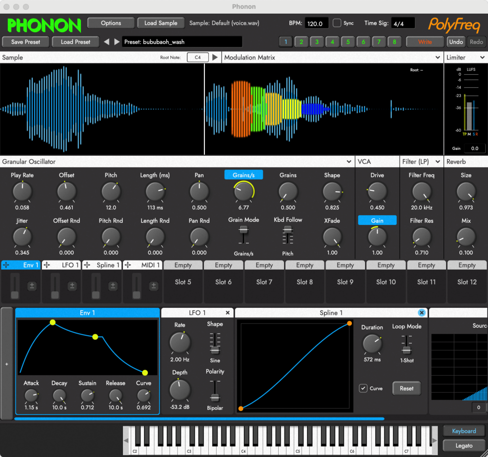Viewport: 488px width, 457px height.
Task: Click the Options button
Action: tap(111, 23)
